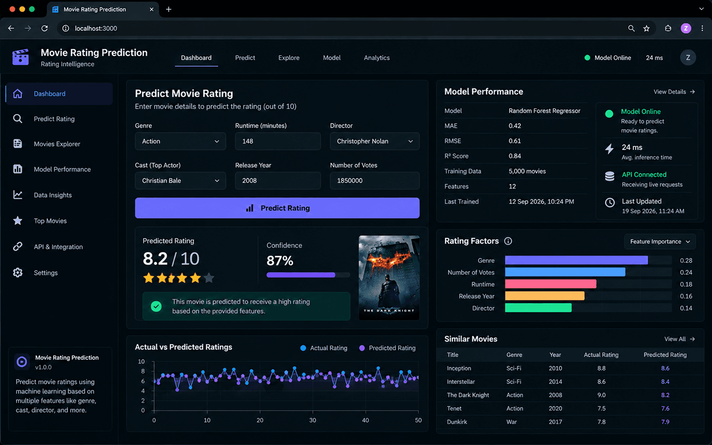
Task: Click the Release Year input field
Action: (278, 181)
